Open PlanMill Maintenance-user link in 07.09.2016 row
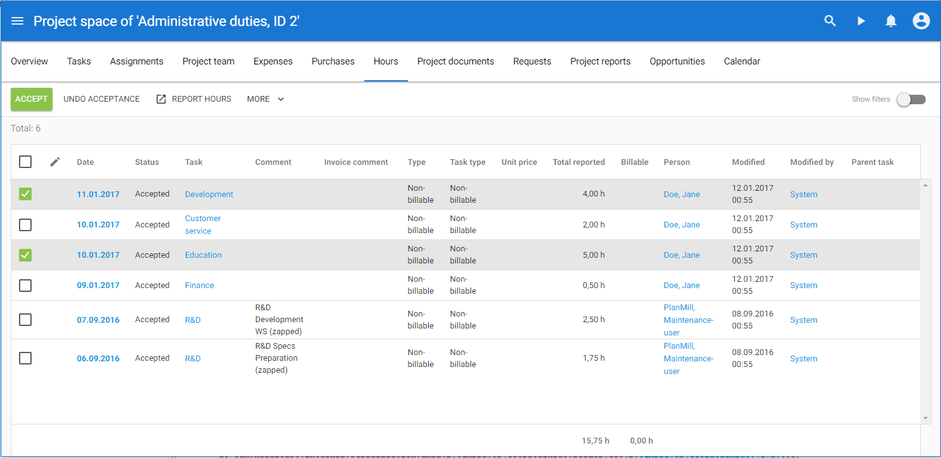Screen dimensions: 941x458 [689, 320]
